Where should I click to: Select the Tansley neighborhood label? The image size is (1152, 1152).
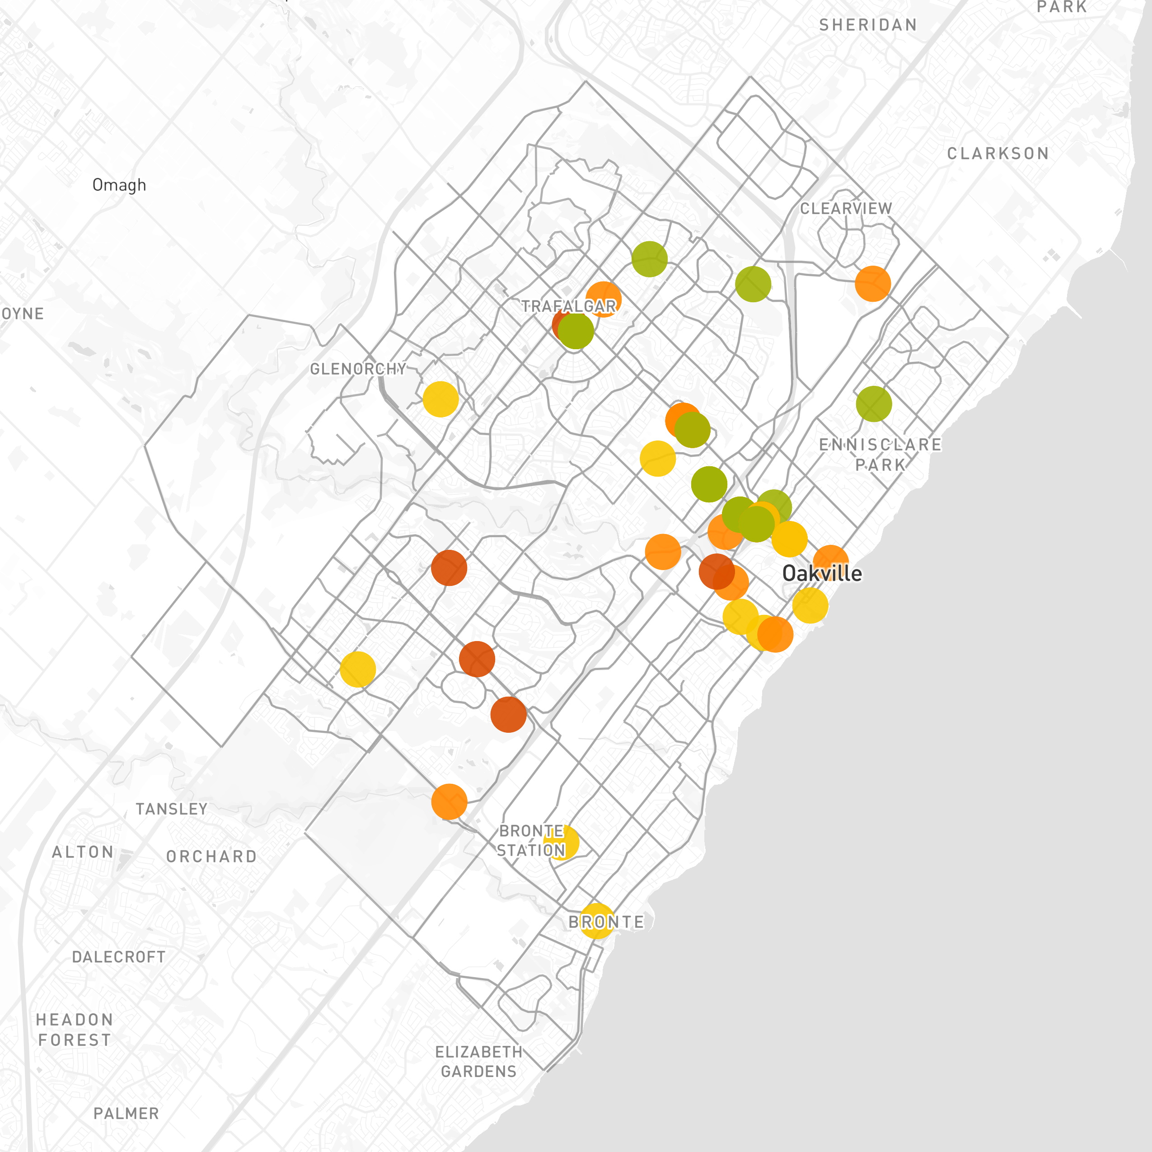[172, 809]
